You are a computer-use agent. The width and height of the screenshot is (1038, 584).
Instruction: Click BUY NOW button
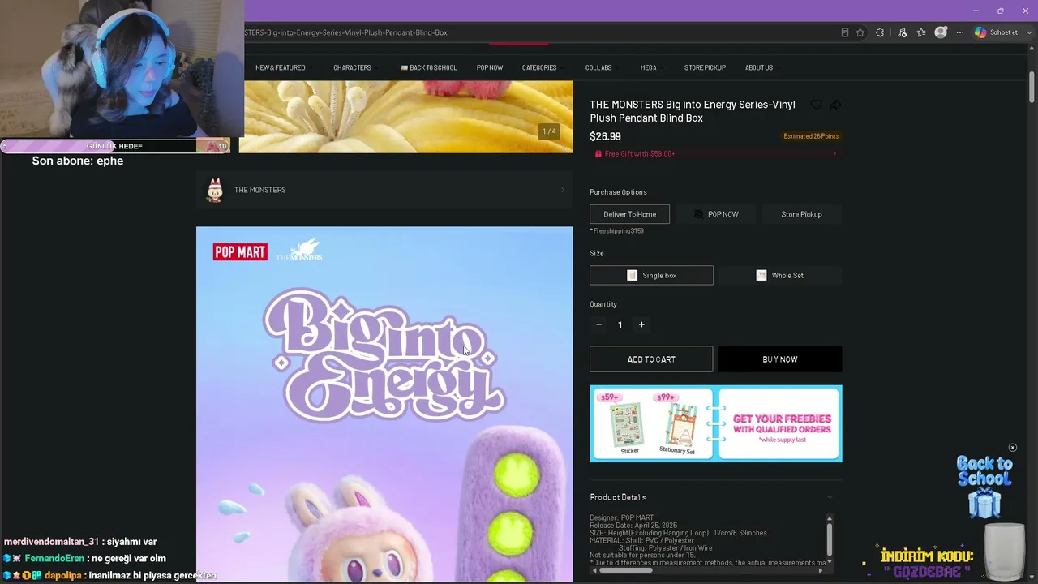click(x=780, y=359)
